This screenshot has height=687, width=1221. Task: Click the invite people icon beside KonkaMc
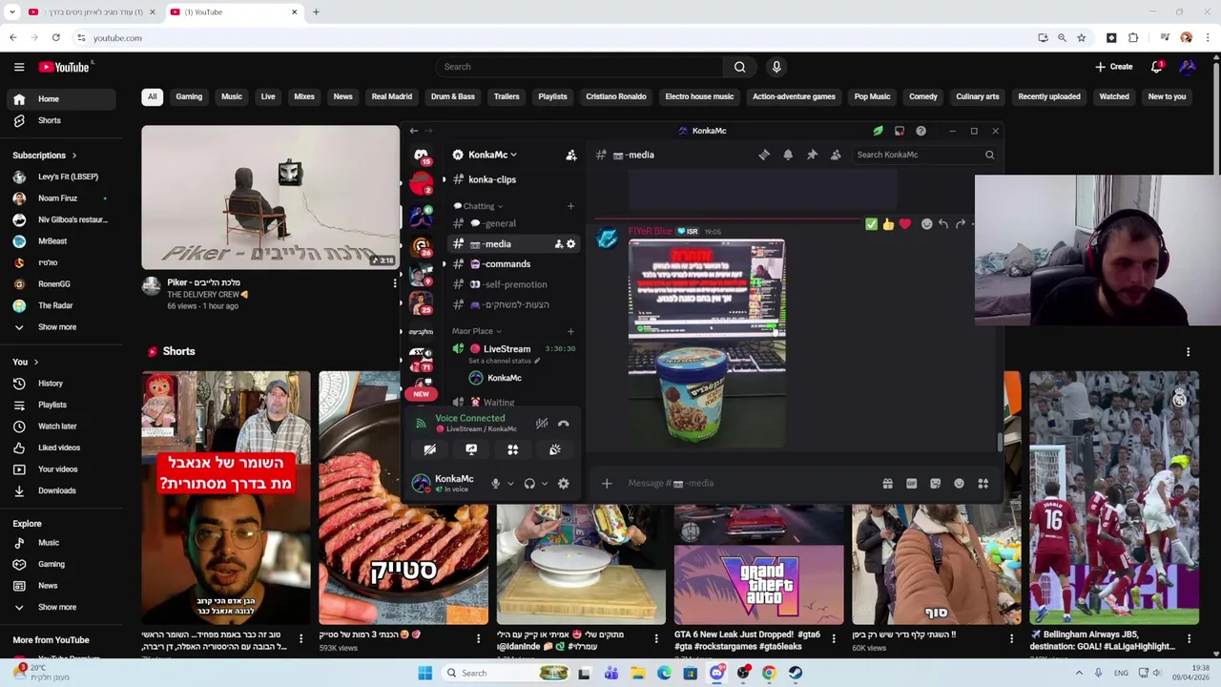[570, 155]
